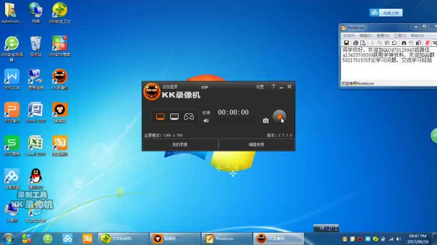Click the 360软件管家 desktop icon
Image resolution: width=437 pixels, height=245 pixels.
click(x=60, y=46)
